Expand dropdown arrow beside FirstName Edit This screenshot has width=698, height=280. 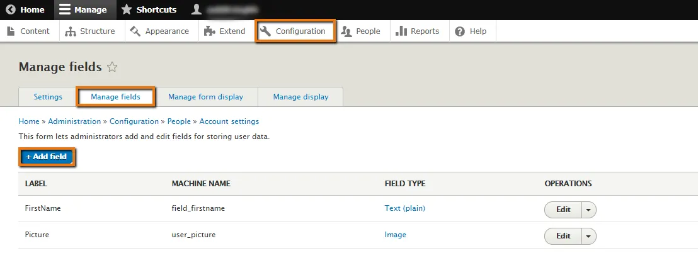(588, 210)
